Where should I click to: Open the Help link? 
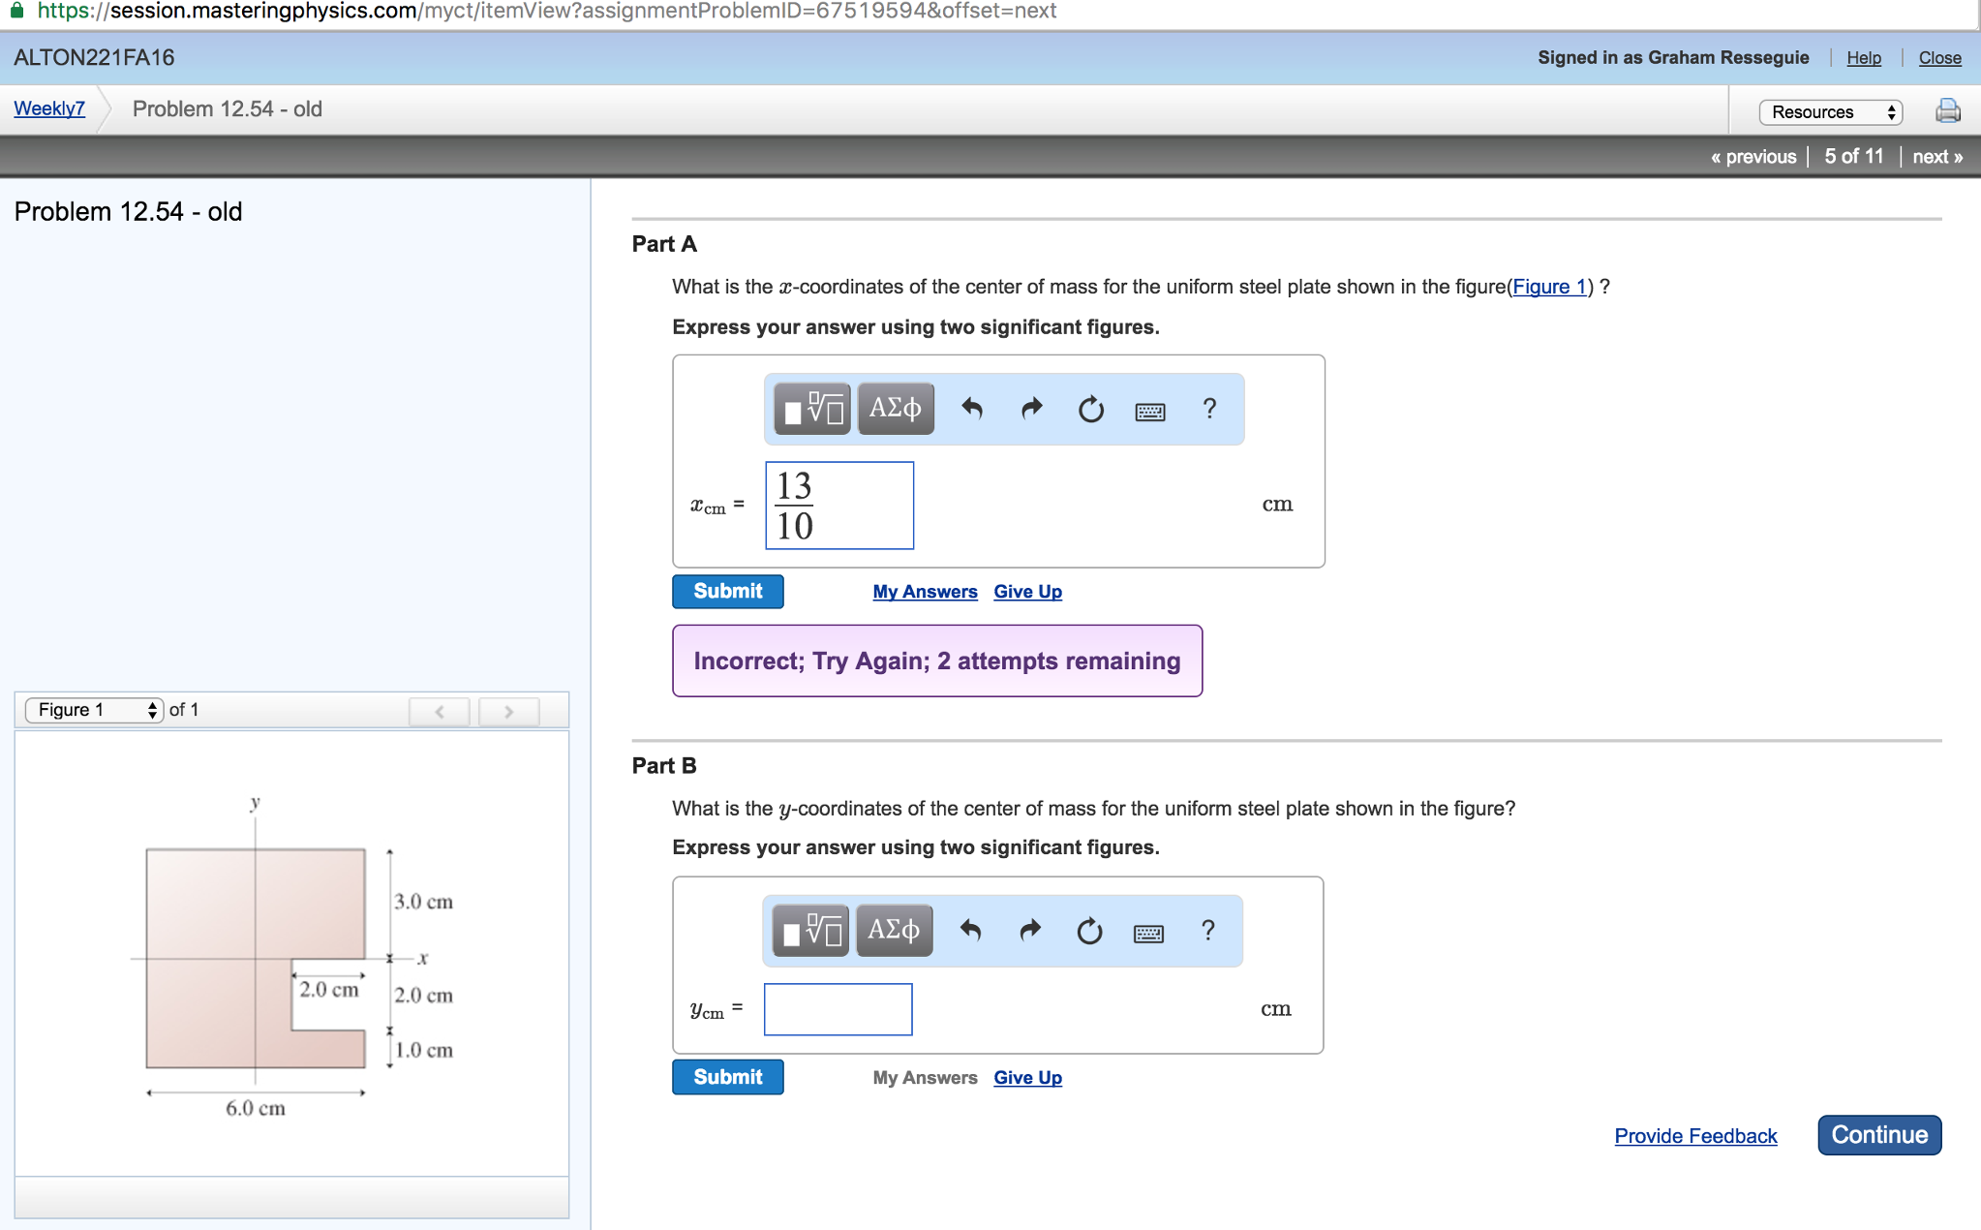[x=1864, y=58]
